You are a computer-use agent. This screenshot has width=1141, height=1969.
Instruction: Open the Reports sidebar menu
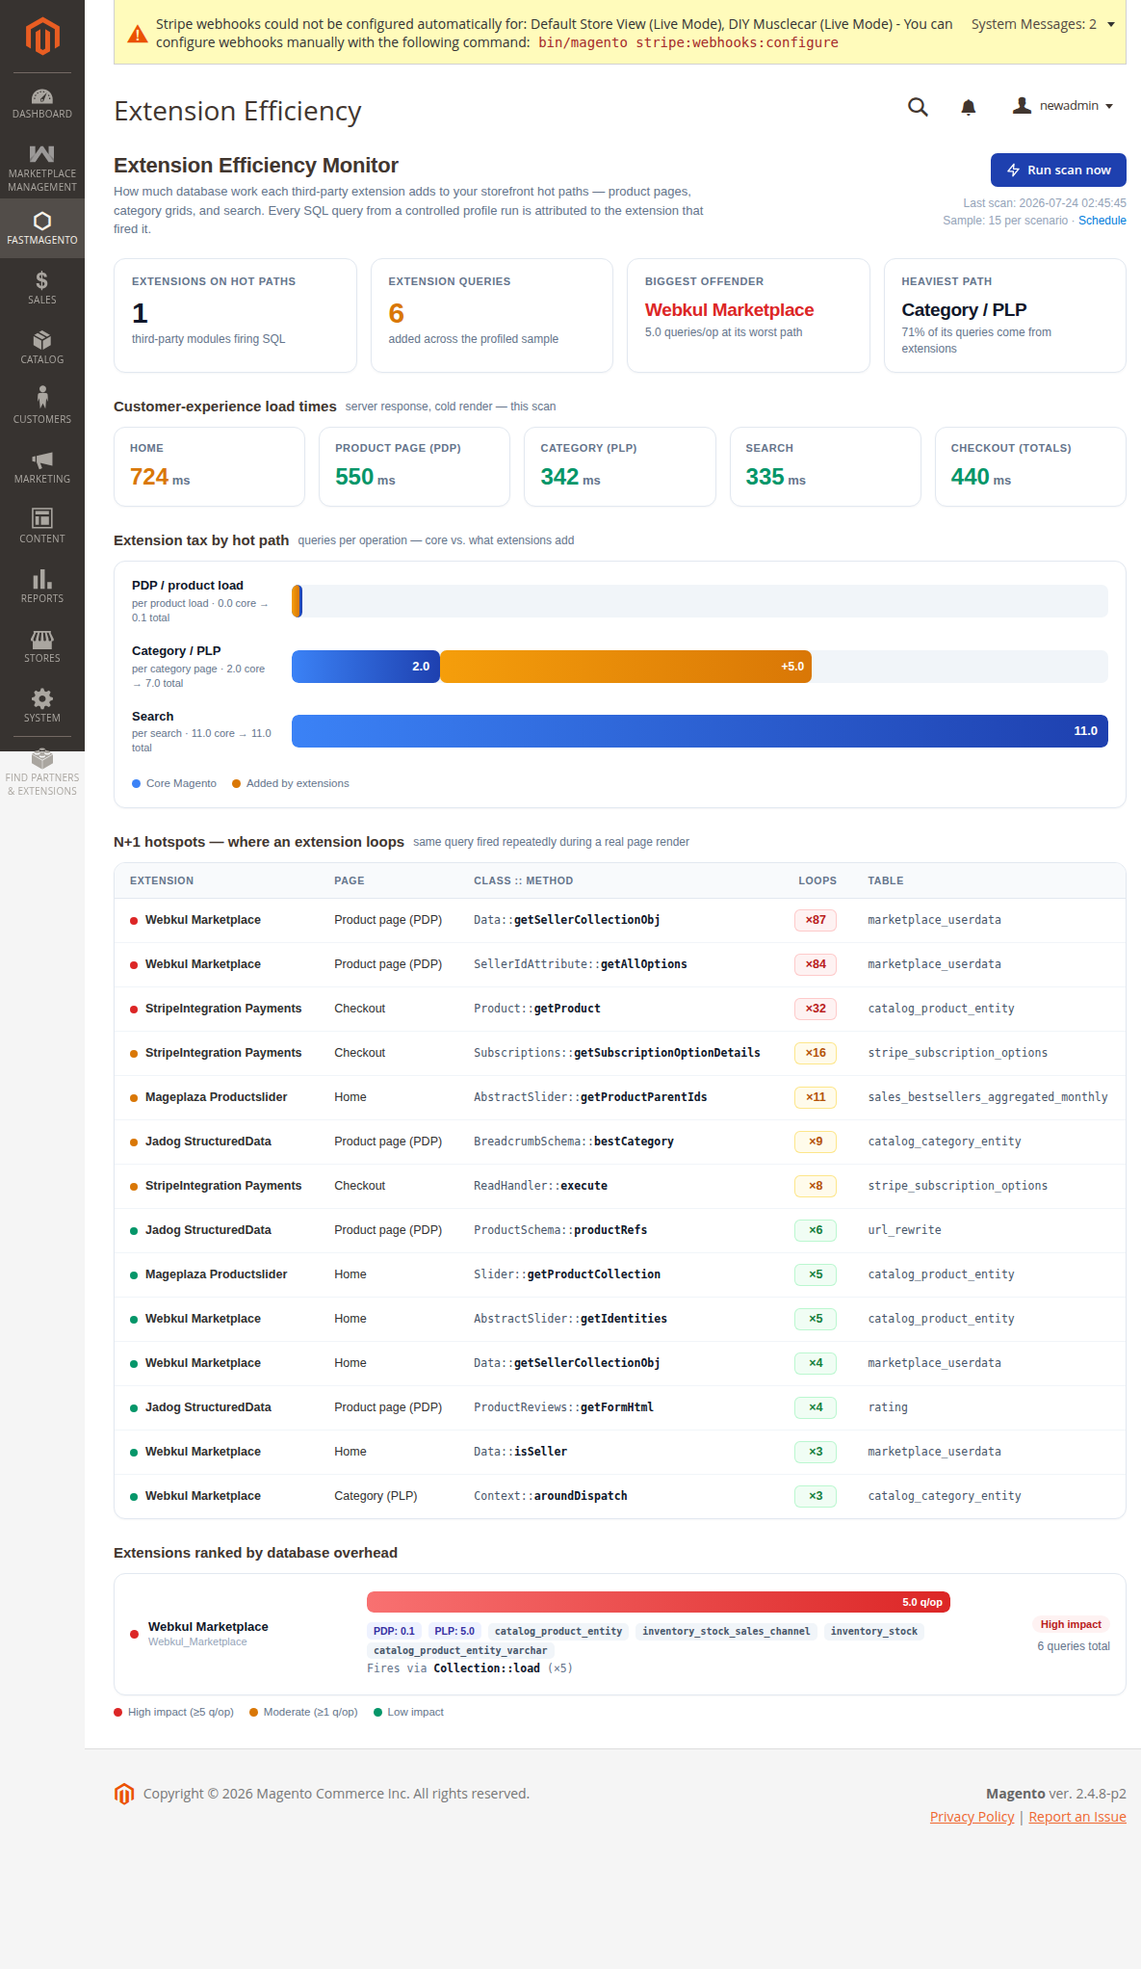pos(42,587)
